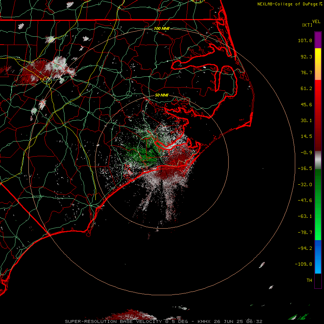Click the 0.5 DEG elevation text

176,321
